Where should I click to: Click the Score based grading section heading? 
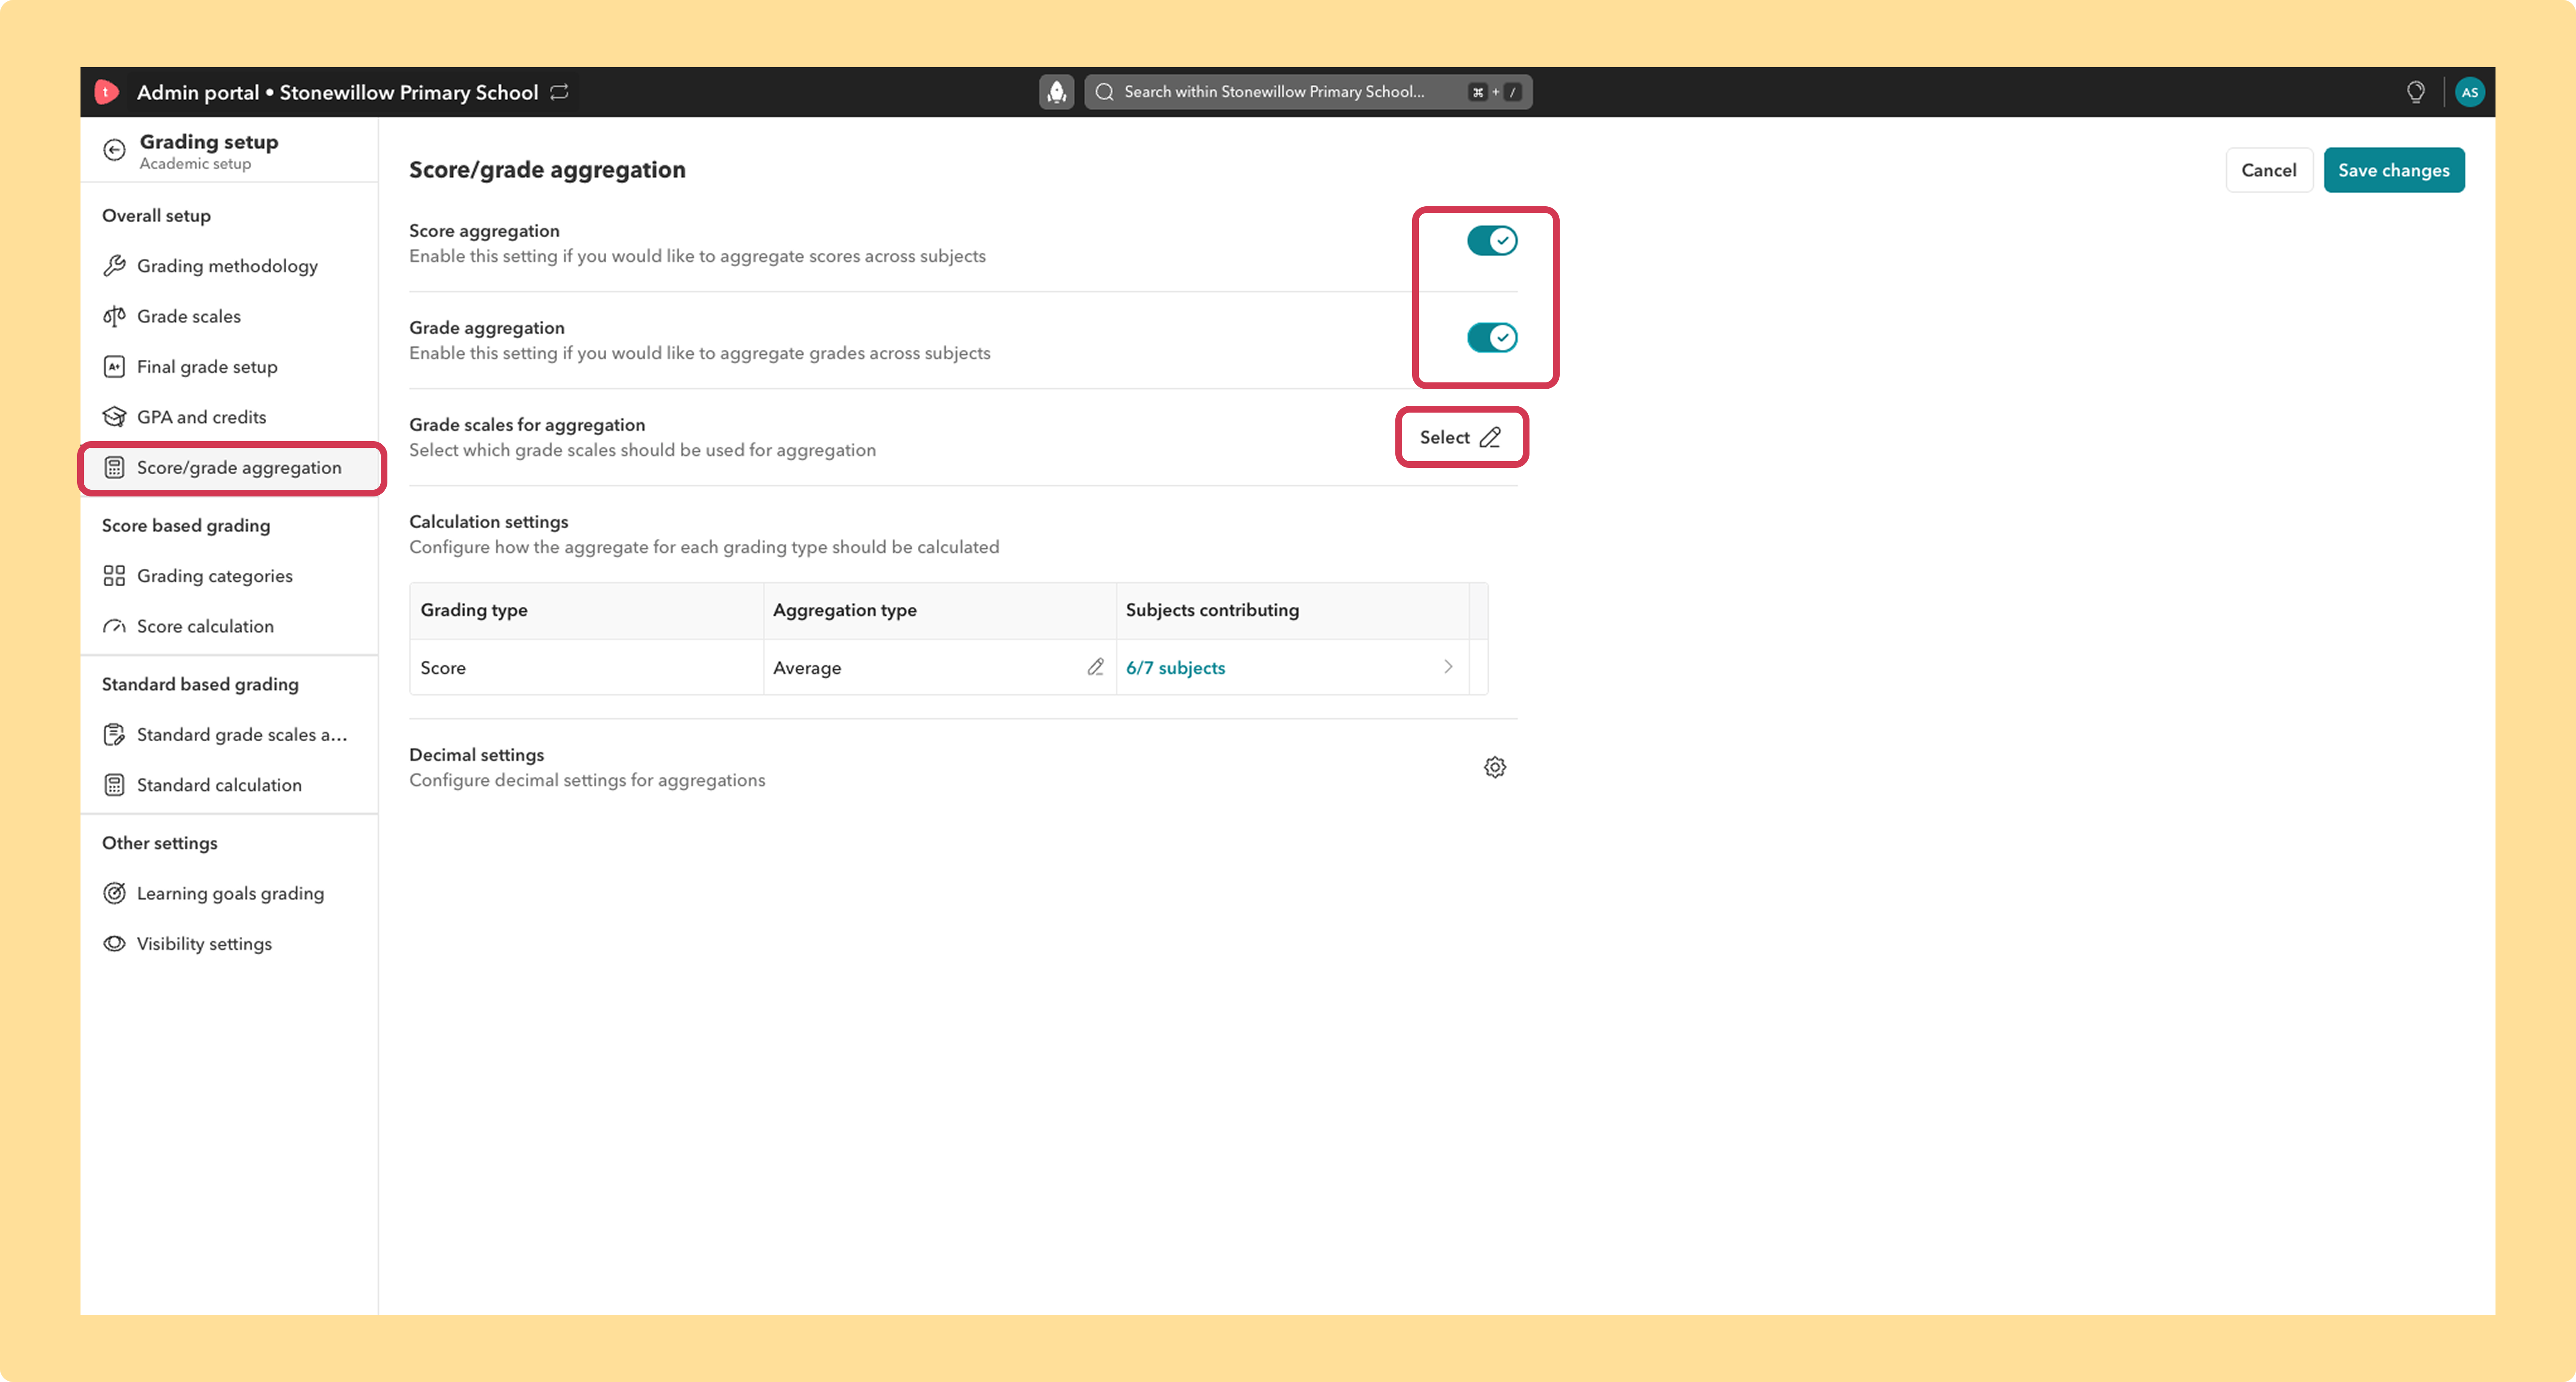186,526
